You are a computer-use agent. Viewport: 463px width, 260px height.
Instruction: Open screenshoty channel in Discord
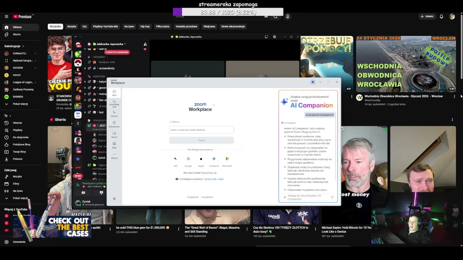(107, 68)
